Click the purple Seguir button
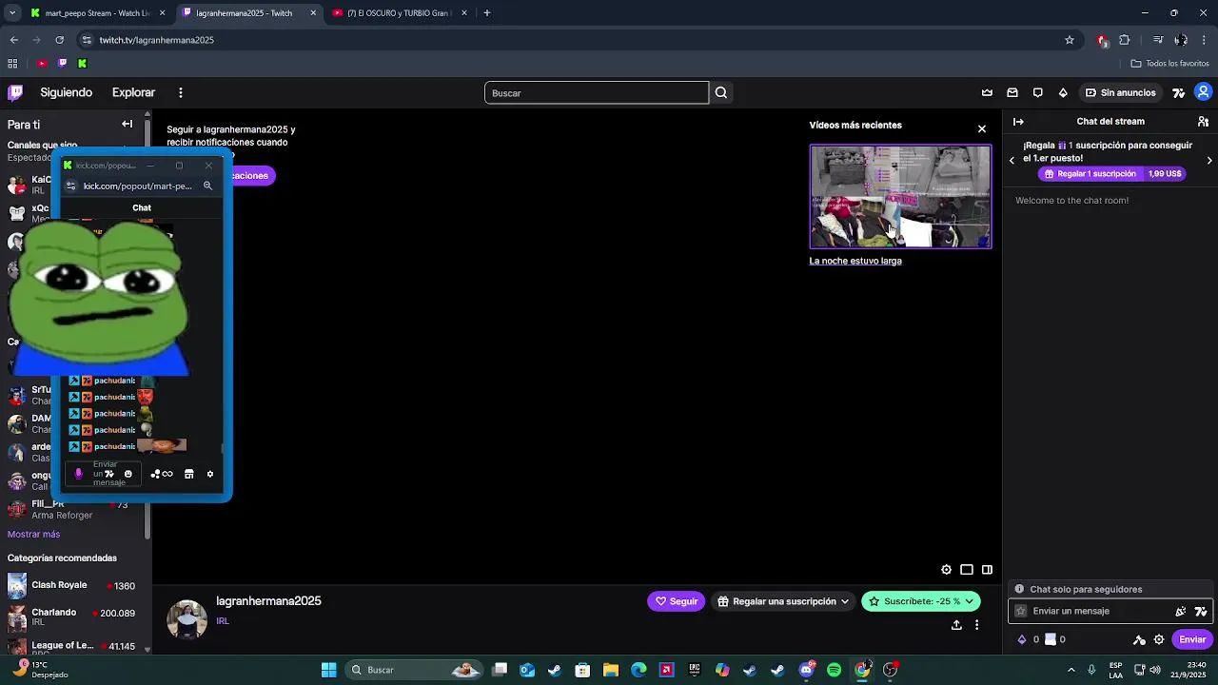1218x685 pixels. tap(676, 601)
